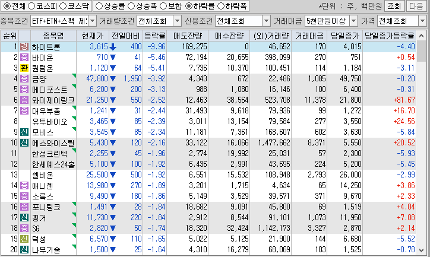Select the 상승폭 radio button
The image size is (430, 257).
click(x=131, y=6)
